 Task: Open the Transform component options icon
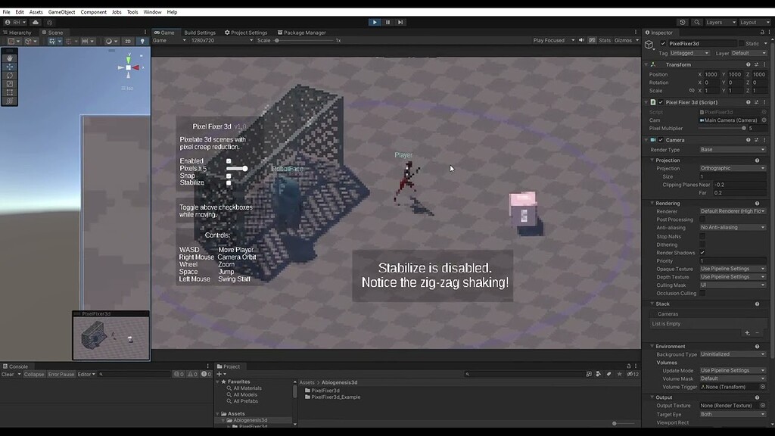point(764,64)
